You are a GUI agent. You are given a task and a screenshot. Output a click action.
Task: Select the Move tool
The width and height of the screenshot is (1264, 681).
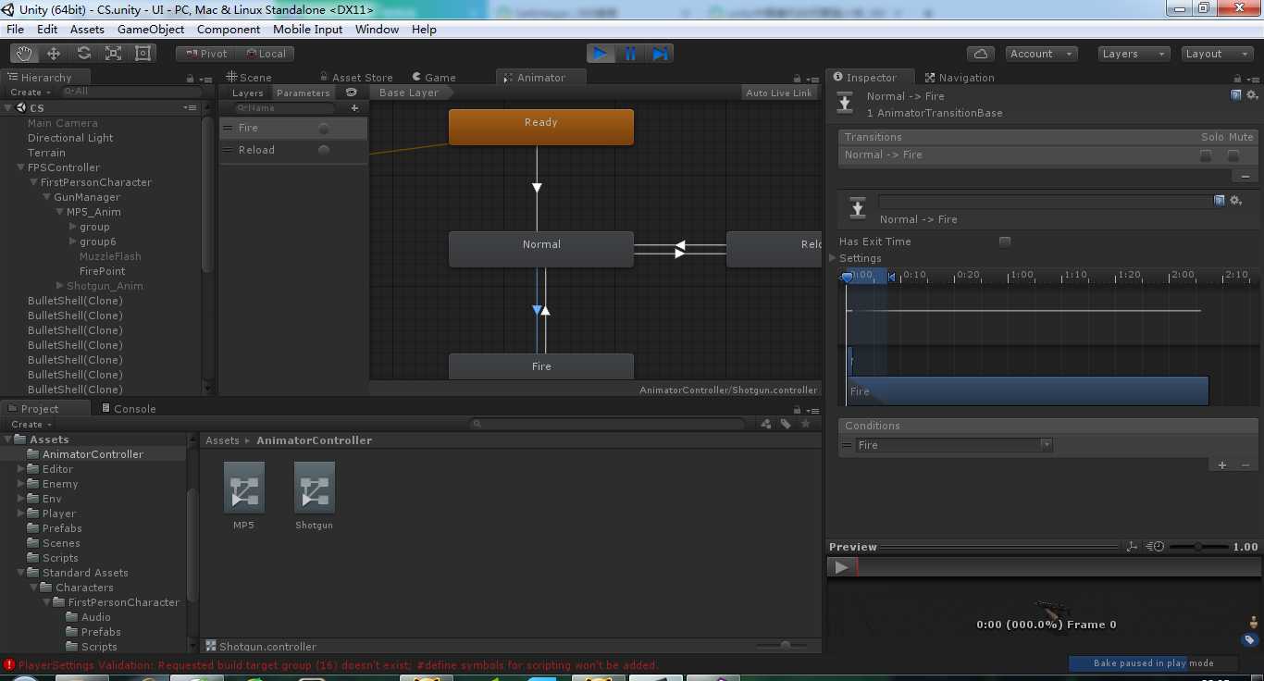click(x=54, y=54)
